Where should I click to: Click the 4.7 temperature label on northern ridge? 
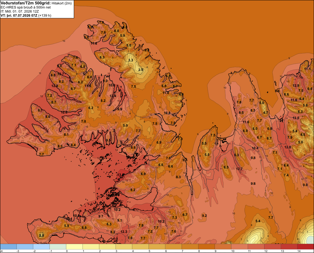[x=266, y=113]
